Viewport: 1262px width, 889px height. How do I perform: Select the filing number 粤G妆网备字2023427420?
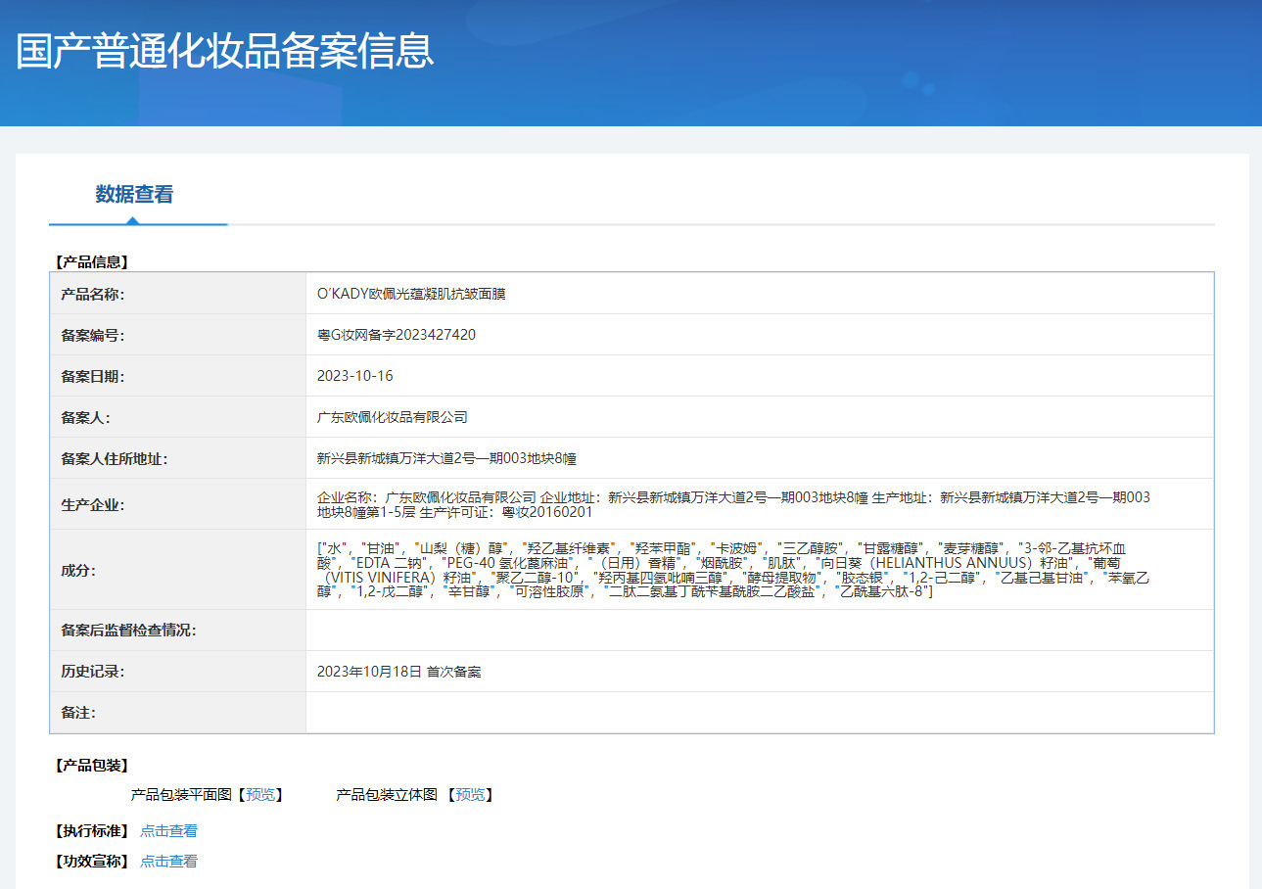coord(397,335)
